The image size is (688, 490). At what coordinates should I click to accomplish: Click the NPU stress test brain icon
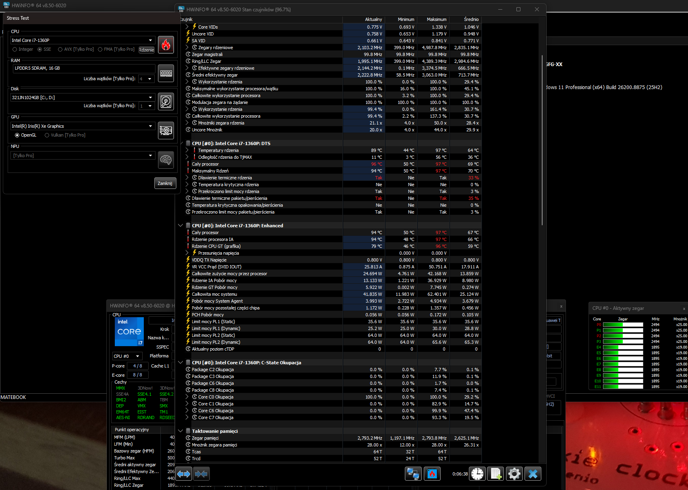coord(166,160)
